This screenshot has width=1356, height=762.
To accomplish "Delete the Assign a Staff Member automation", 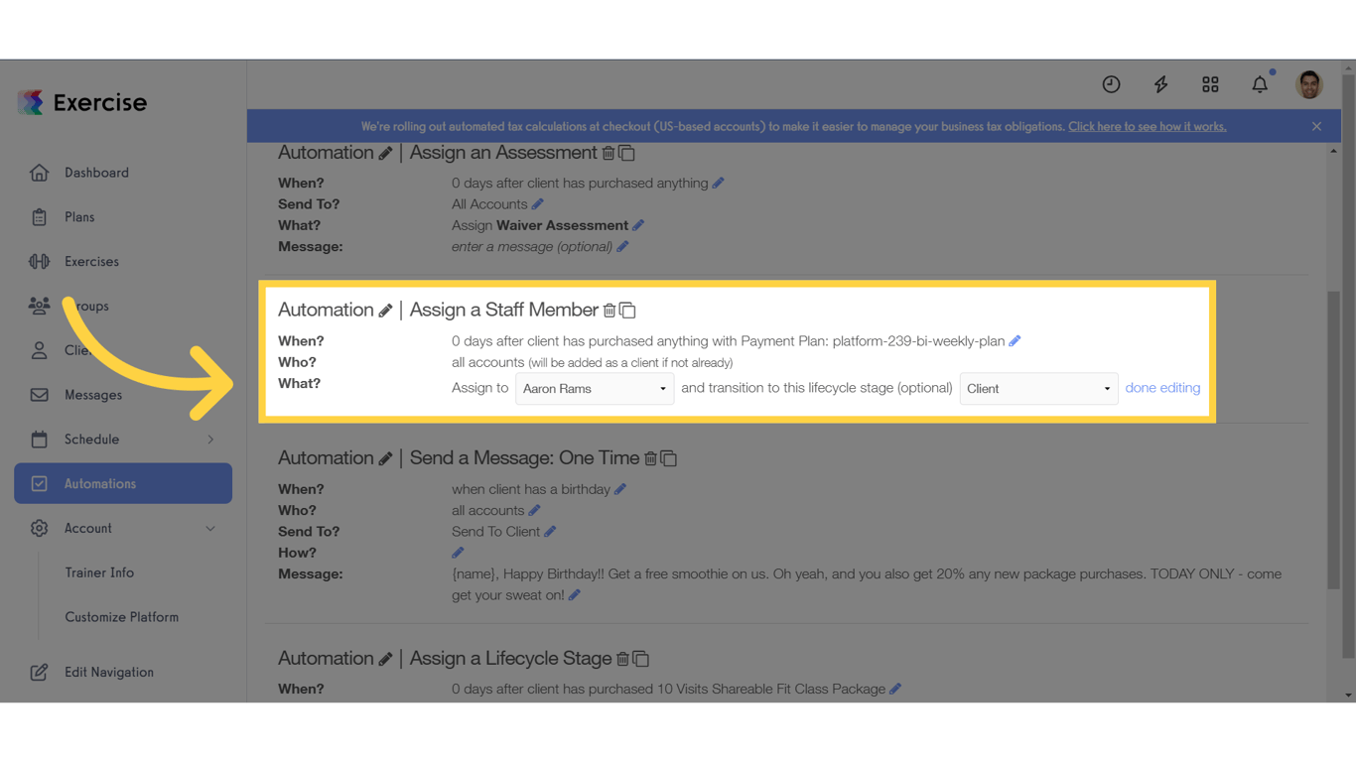I will (609, 310).
